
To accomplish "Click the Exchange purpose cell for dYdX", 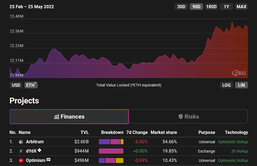I will pos(207,151).
